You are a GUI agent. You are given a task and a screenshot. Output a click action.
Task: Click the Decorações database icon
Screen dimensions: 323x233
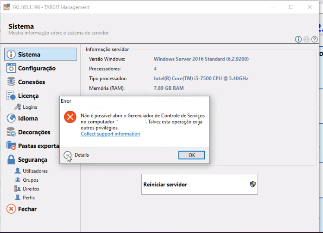click(x=11, y=132)
